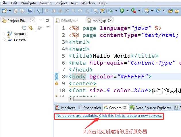Click the New wizard toolbar icon
Screen dimensions: 181x137
(x=5, y=11)
